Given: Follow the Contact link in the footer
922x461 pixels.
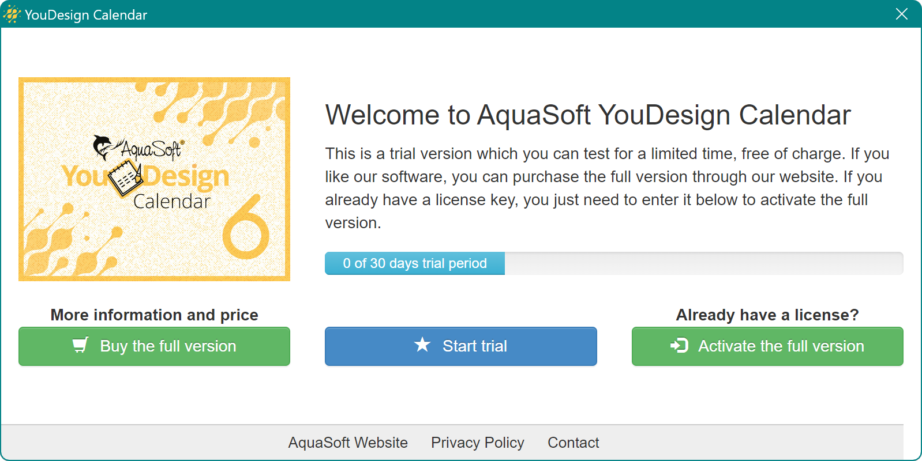Looking at the screenshot, I should (x=573, y=443).
